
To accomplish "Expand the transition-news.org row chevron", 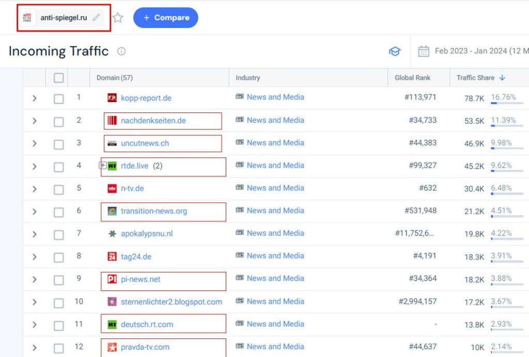I will 35,212.
